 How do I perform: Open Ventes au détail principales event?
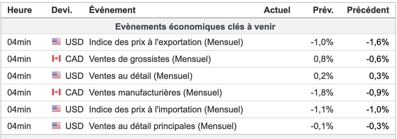pyautogui.click(x=162, y=126)
